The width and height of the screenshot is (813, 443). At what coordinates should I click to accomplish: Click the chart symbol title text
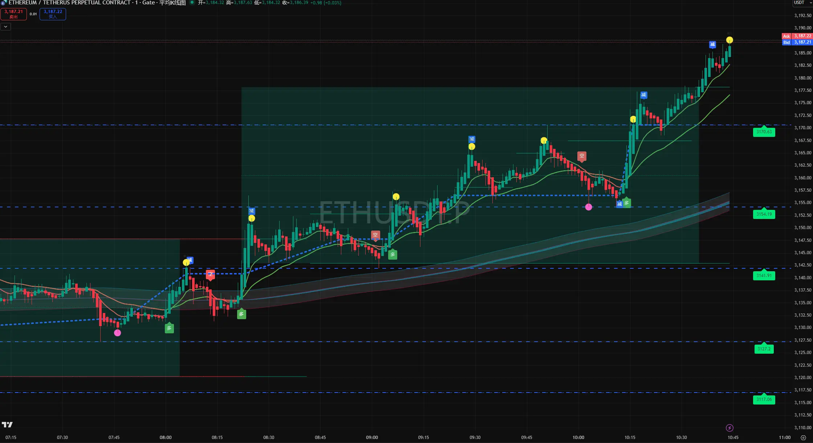click(x=69, y=3)
